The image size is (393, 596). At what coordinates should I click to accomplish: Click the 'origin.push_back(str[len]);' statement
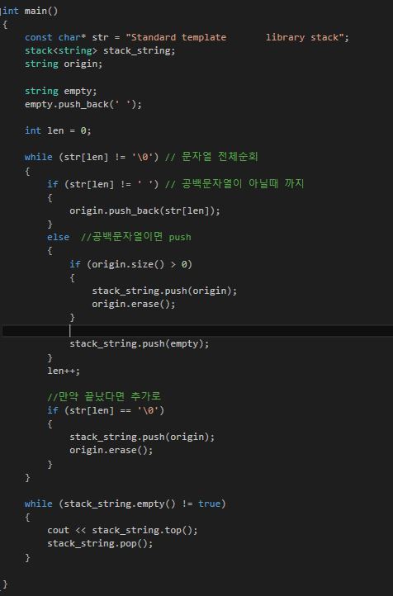(x=144, y=210)
